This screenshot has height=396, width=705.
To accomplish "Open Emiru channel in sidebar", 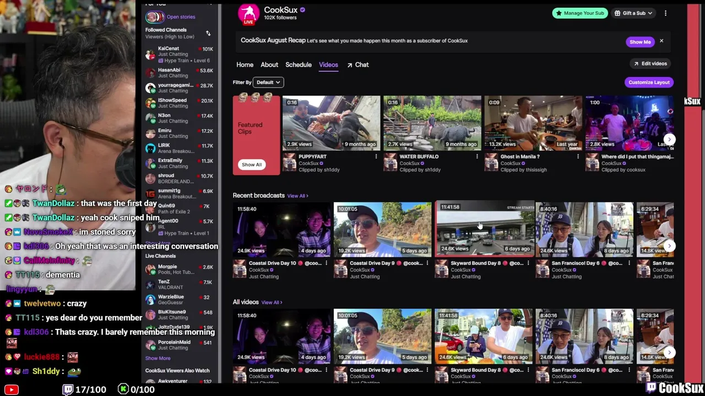I will tap(181, 133).
